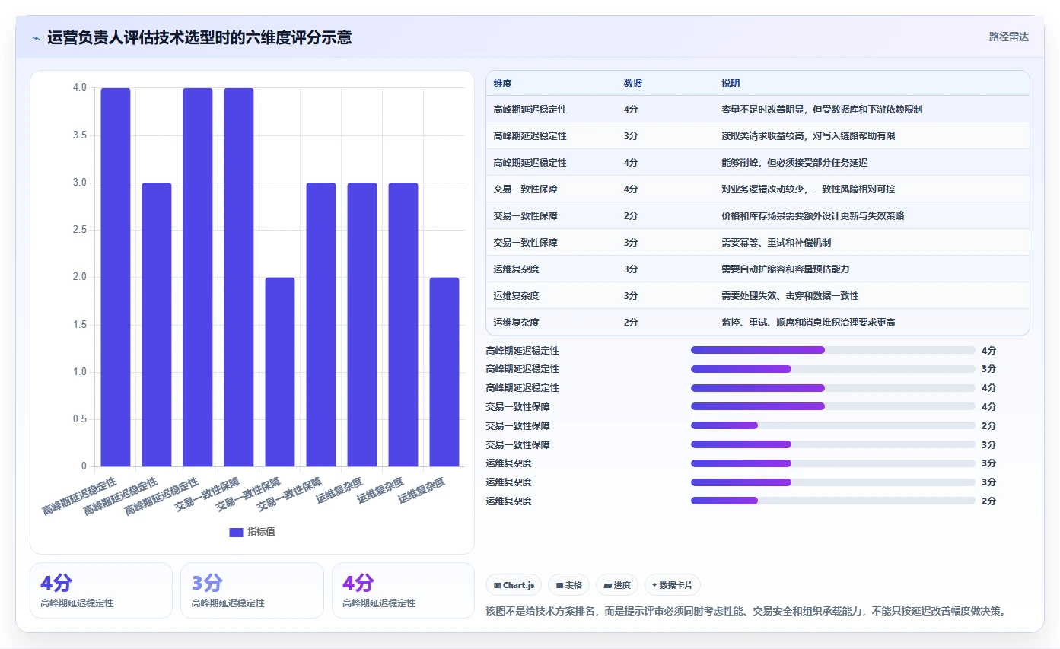1060x649 pixels.
Task: Select row 容量不足时改善明显，但受数据库和下游依赖限制
Action: [x=757, y=110]
